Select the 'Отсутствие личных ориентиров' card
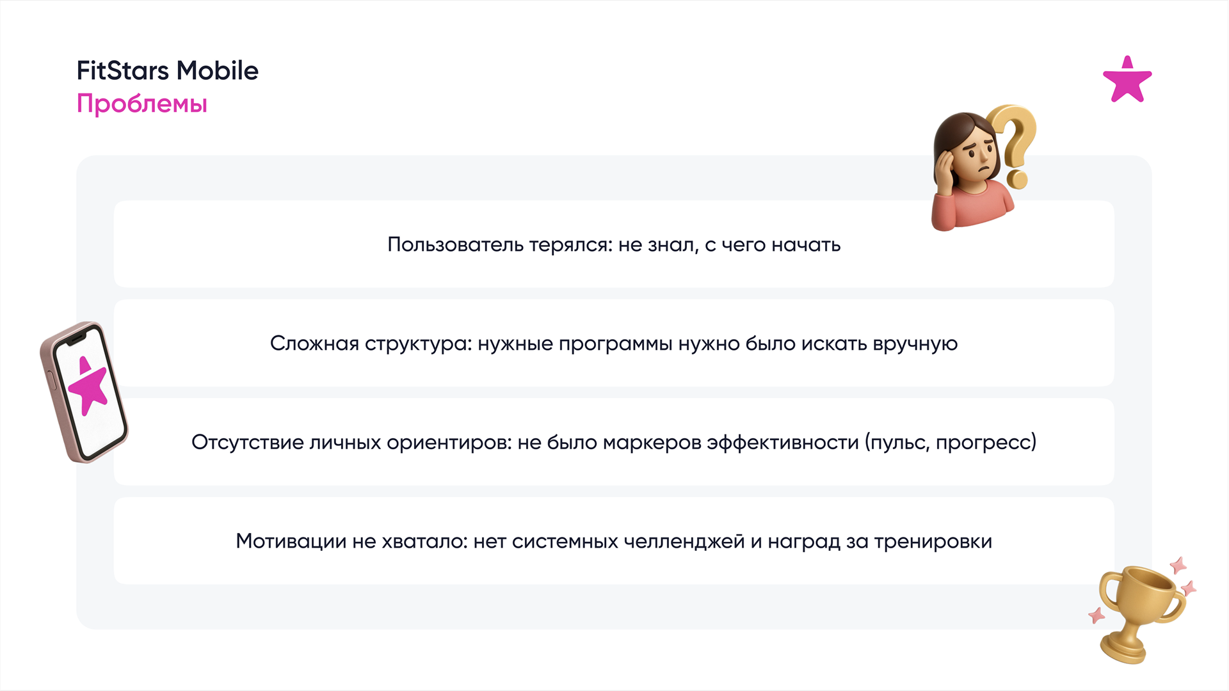Viewport: 1229px width, 691px height. click(x=613, y=442)
